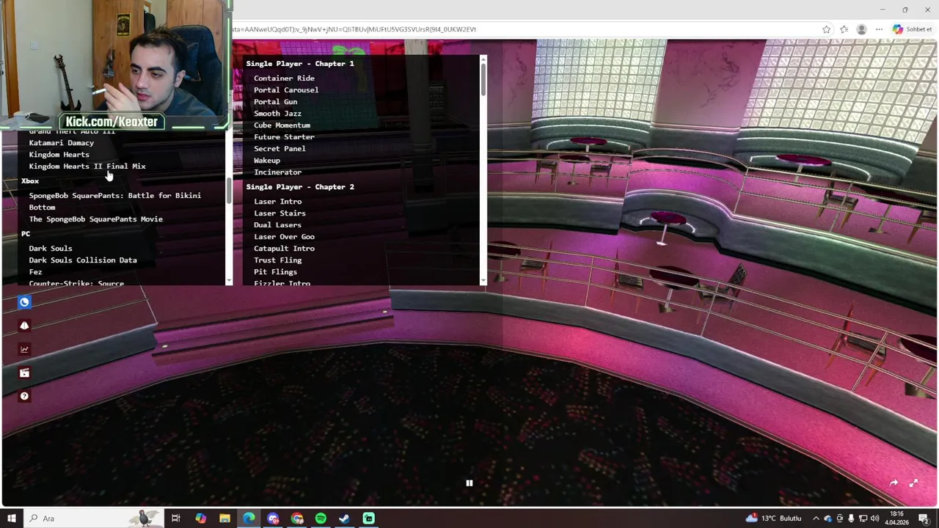Open Spotify from the taskbar
This screenshot has width=939, height=528.
321,518
